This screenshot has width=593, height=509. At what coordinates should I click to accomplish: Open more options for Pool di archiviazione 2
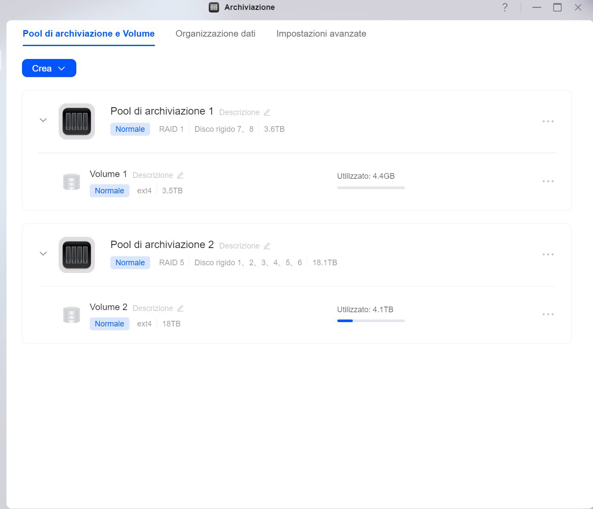pyautogui.click(x=548, y=254)
